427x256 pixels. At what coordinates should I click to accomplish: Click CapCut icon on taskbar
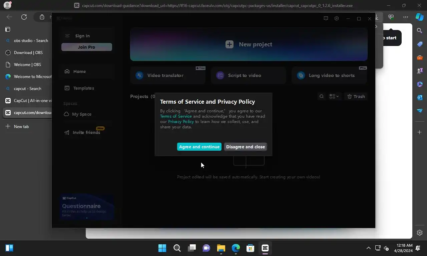pyautogui.click(x=265, y=248)
